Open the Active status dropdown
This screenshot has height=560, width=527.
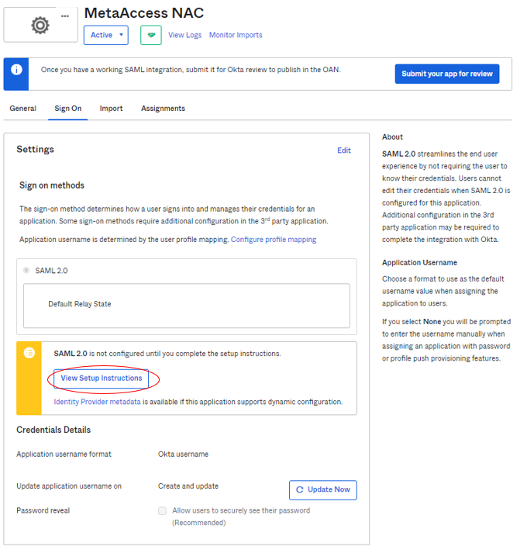[106, 35]
